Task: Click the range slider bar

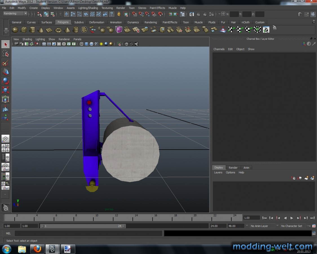Action: point(83,226)
